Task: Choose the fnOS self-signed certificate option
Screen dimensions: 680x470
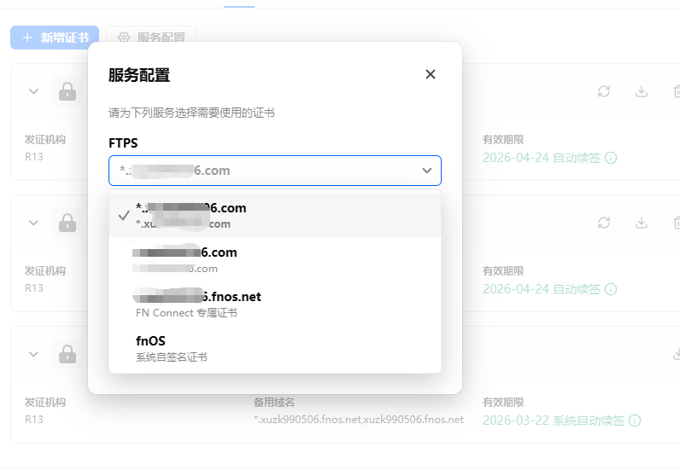Action: pyautogui.click(x=275, y=348)
